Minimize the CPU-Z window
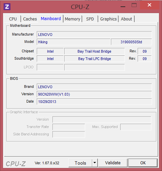 [123, 7]
